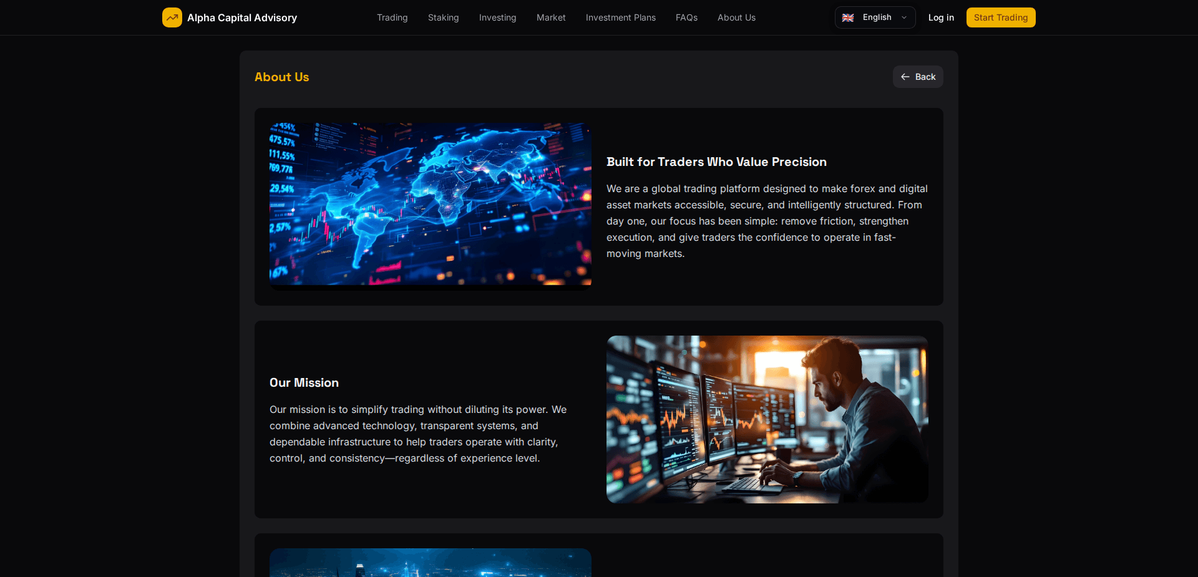This screenshot has height=577, width=1198.
Task: Click the trader at monitors image
Action: coord(766,419)
